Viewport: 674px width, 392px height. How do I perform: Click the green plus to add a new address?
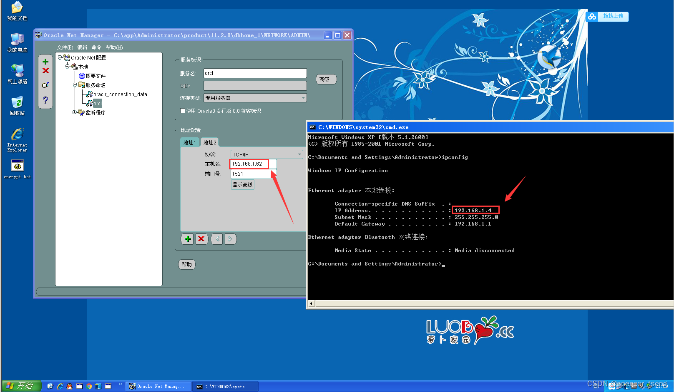coord(187,239)
